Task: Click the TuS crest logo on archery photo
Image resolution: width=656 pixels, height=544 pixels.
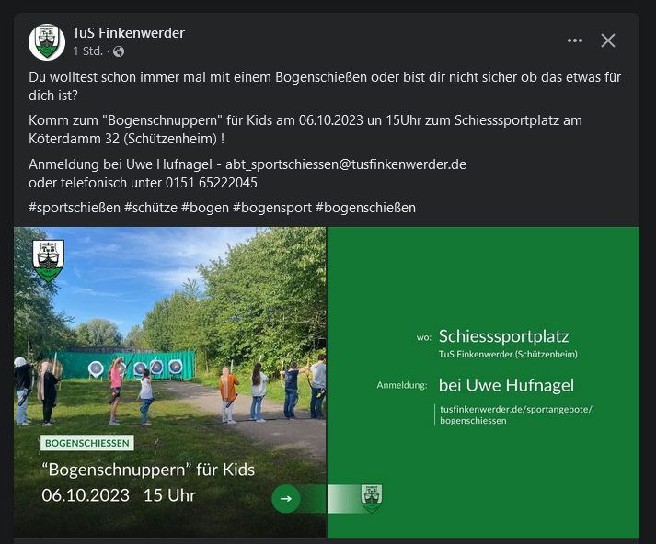Action: coord(48,261)
